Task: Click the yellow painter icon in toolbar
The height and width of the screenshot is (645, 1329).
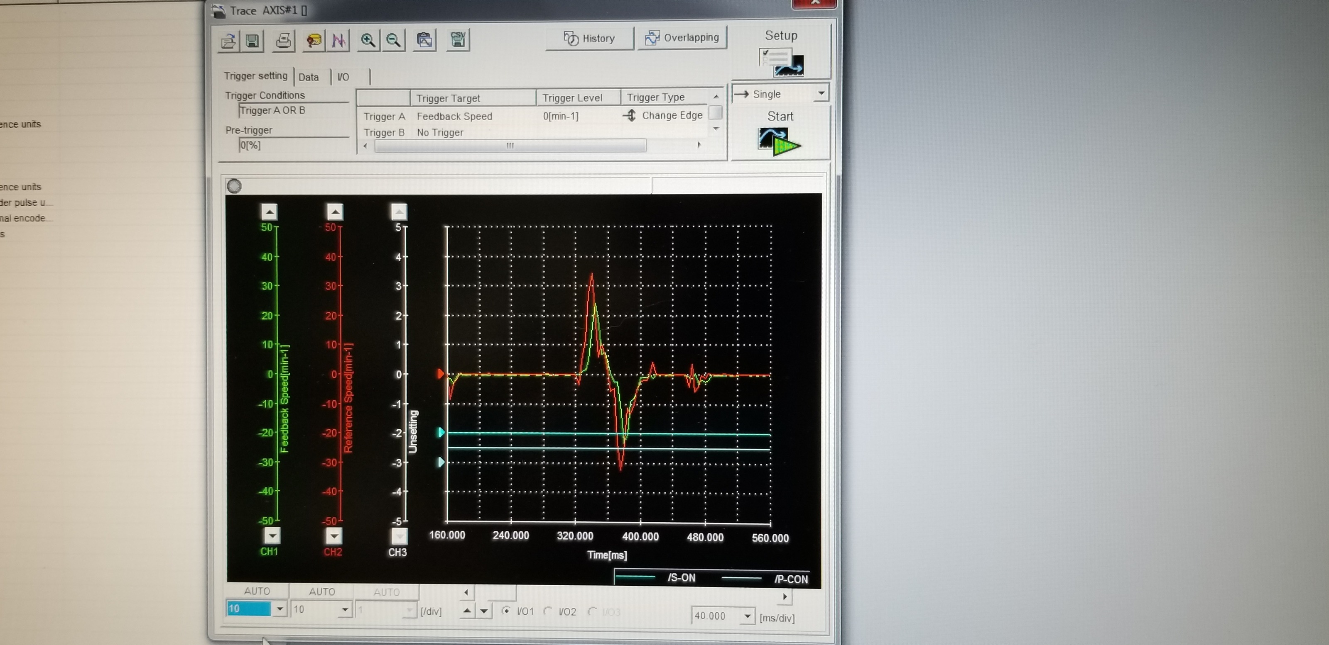Action: (x=314, y=40)
